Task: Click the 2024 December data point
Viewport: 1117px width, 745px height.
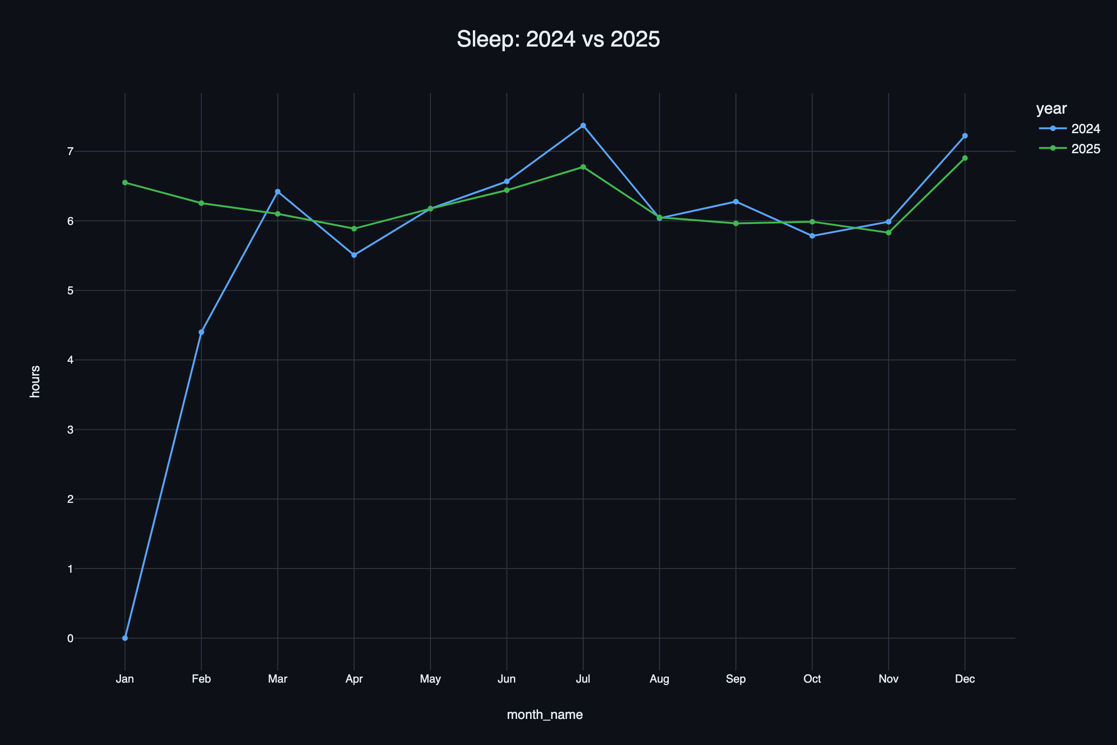Action: coord(965,136)
